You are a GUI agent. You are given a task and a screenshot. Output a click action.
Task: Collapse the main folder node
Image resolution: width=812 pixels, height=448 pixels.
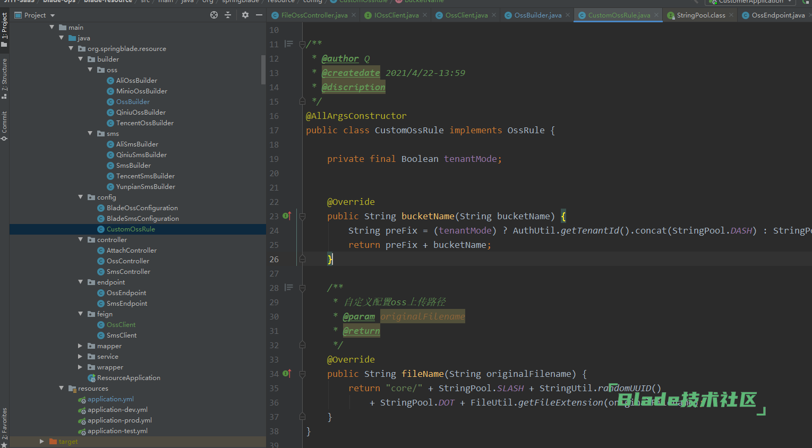click(52, 27)
